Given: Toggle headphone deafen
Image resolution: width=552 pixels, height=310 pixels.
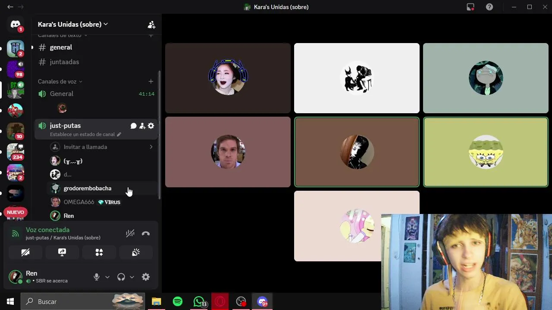Looking at the screenshot, I should (x=121, y=277).
